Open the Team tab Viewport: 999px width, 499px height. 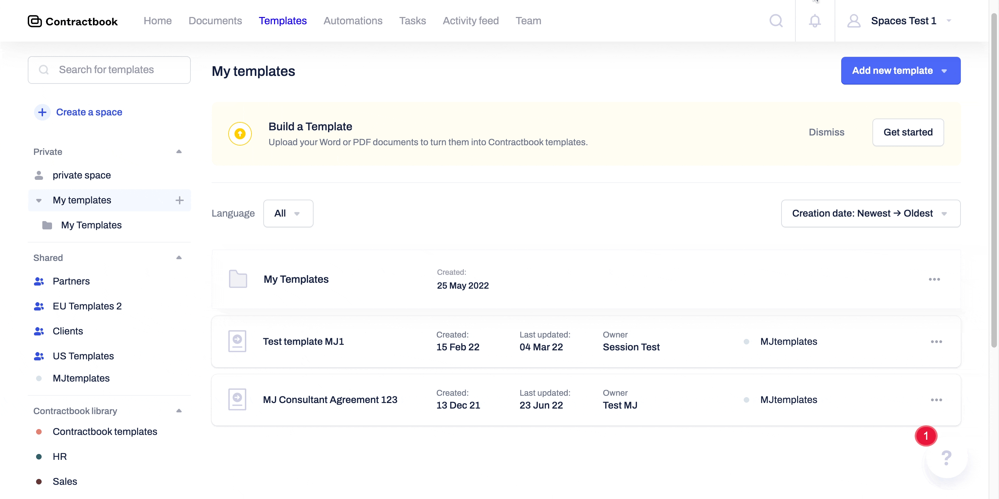click(528, 20)
